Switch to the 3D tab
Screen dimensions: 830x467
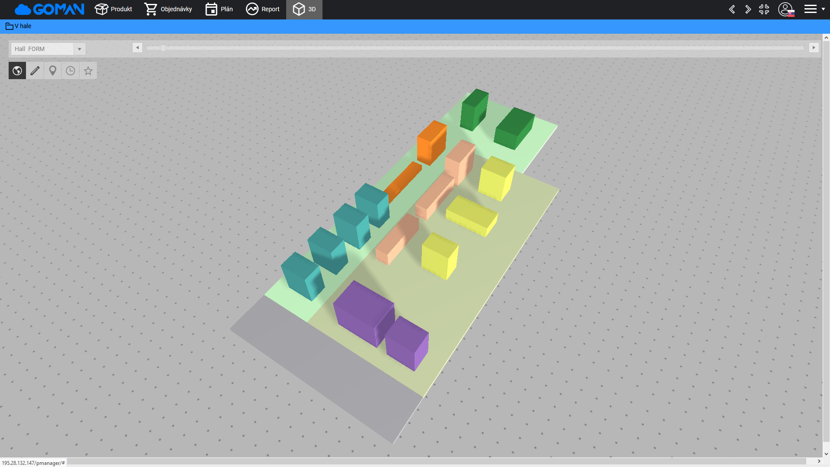click(304, 9)
